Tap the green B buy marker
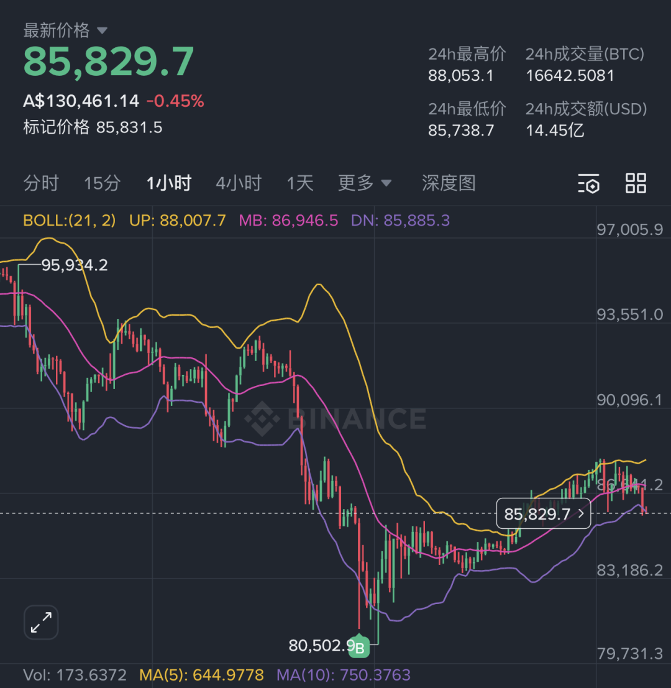 pos(359,649)
